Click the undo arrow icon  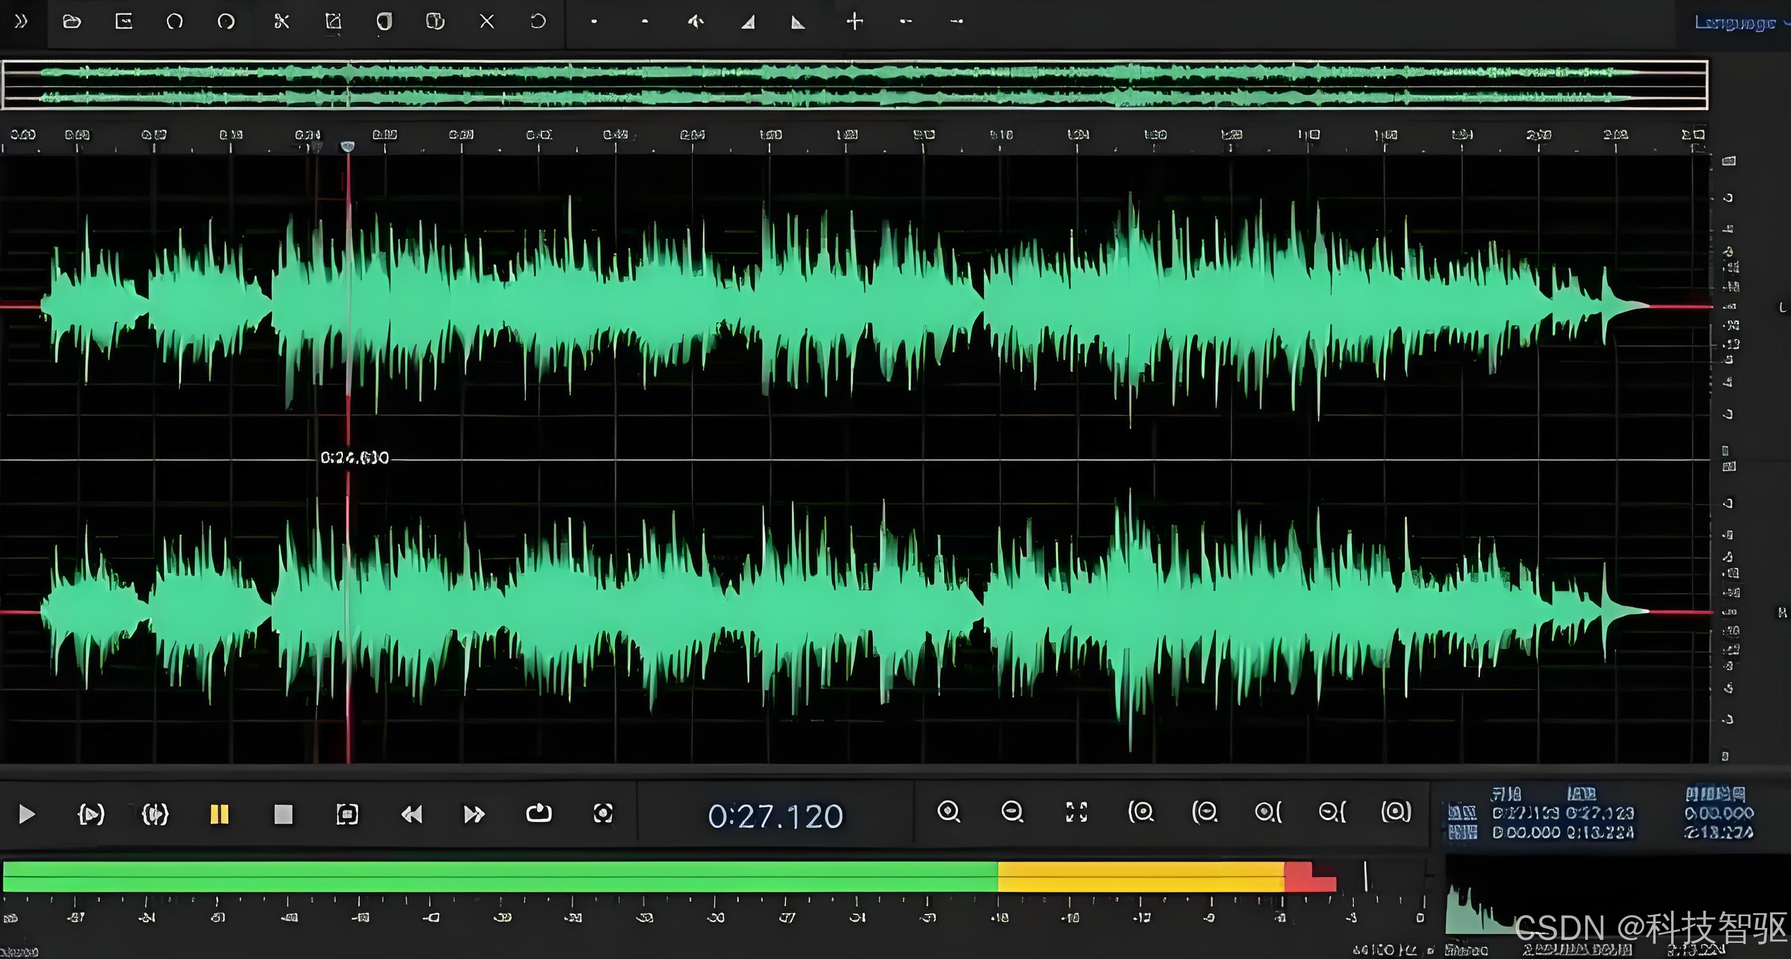175,21
